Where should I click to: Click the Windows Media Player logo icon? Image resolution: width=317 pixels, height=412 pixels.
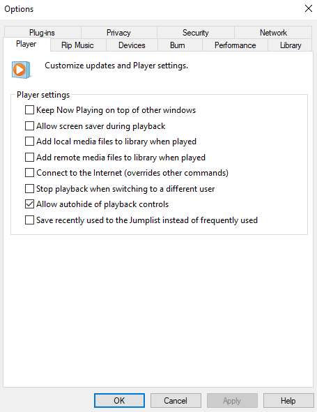click(x=22, y=70)
